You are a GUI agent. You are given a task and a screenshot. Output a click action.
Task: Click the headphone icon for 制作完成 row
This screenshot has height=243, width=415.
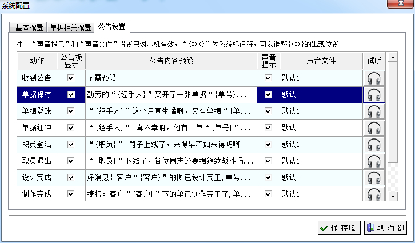point(374,193)
